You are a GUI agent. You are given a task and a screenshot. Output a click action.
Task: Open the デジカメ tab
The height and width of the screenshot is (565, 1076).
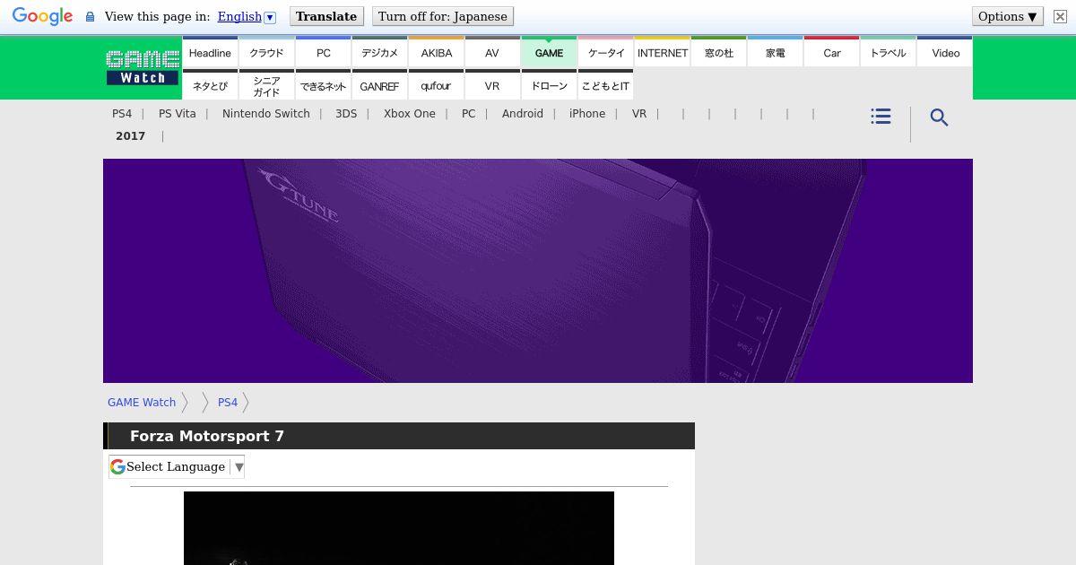[379, 52]
